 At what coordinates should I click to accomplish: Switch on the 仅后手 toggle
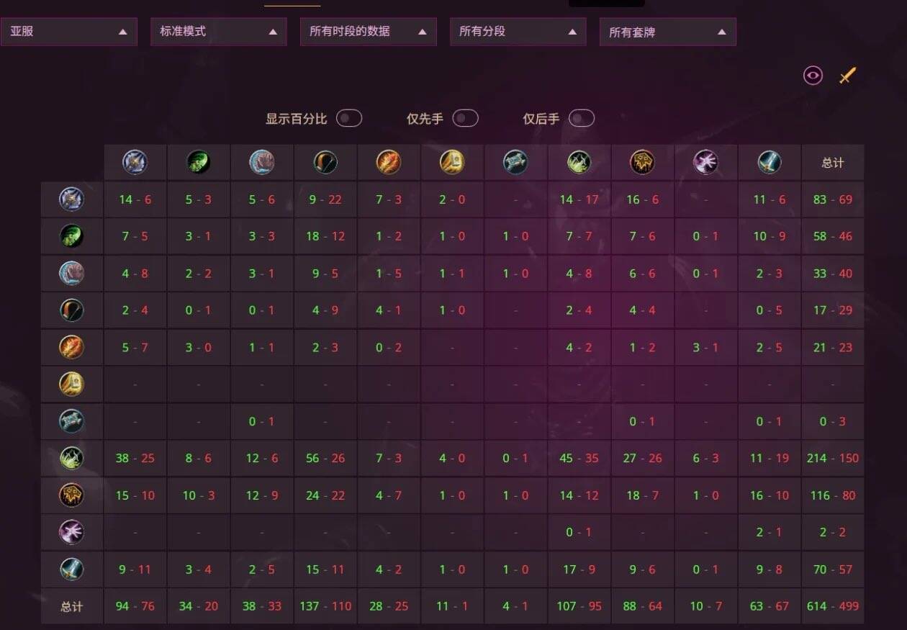(582, 118)
